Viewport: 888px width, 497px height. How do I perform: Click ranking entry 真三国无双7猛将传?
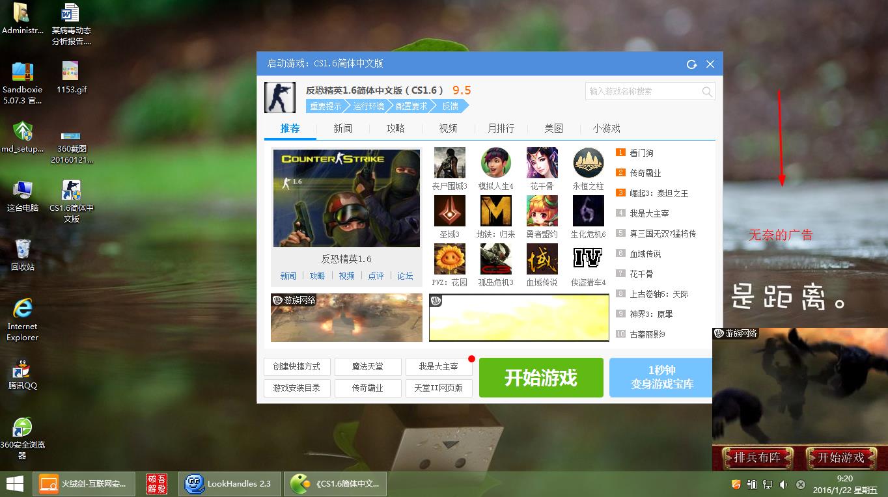[663, 234]
